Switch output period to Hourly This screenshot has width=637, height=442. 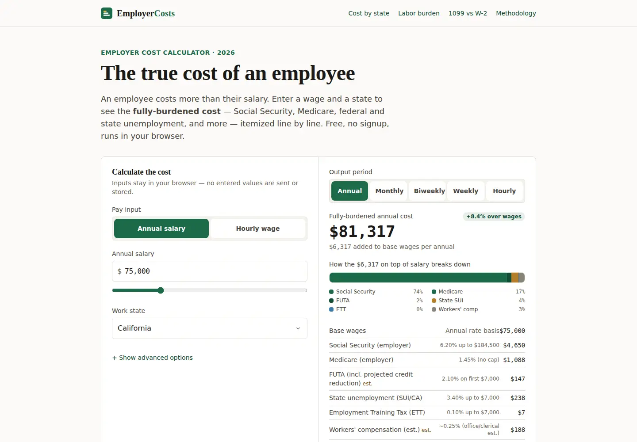coord(504,191)
